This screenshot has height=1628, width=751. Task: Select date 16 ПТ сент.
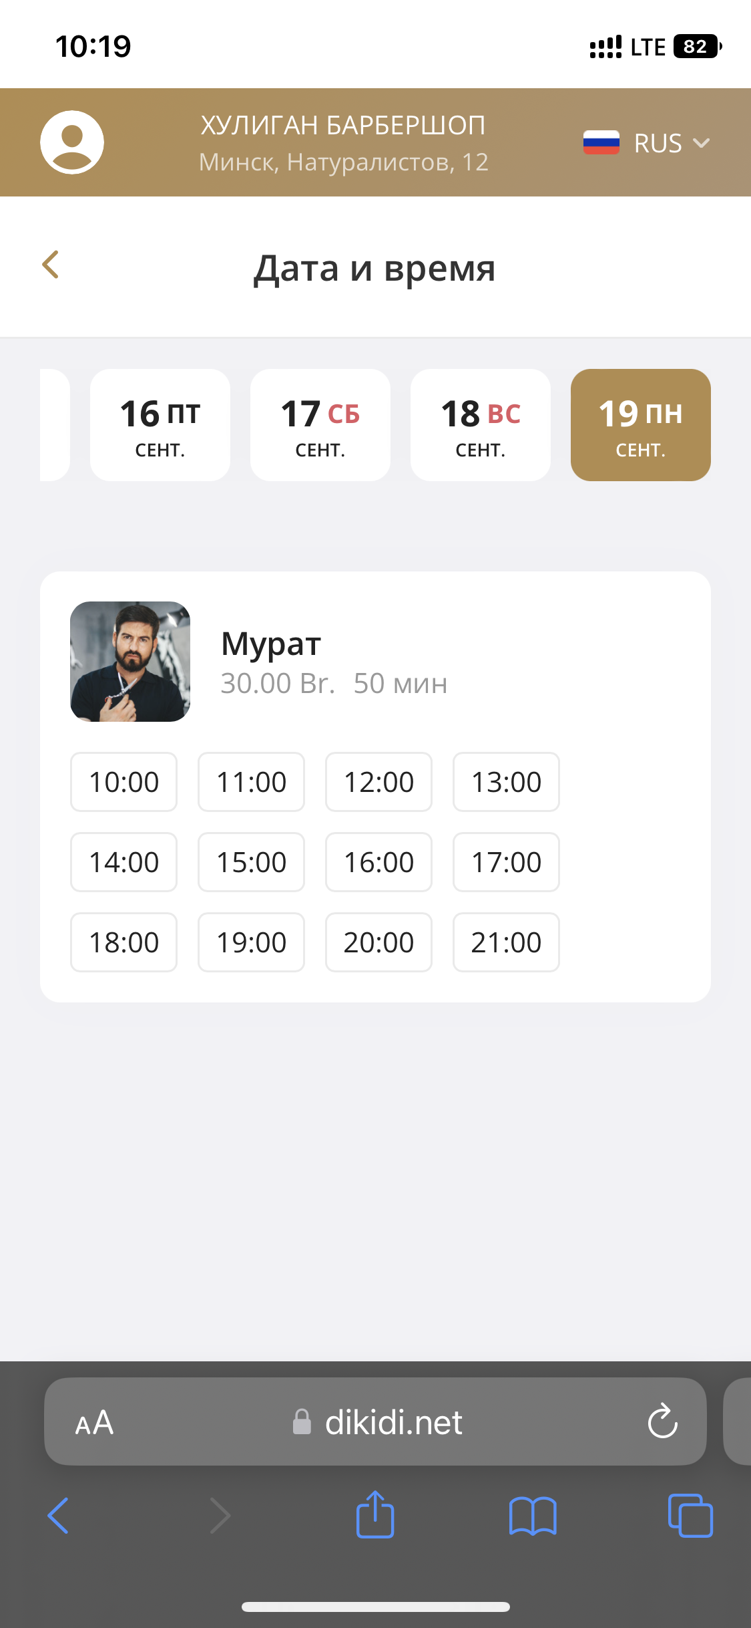[160, 425]
